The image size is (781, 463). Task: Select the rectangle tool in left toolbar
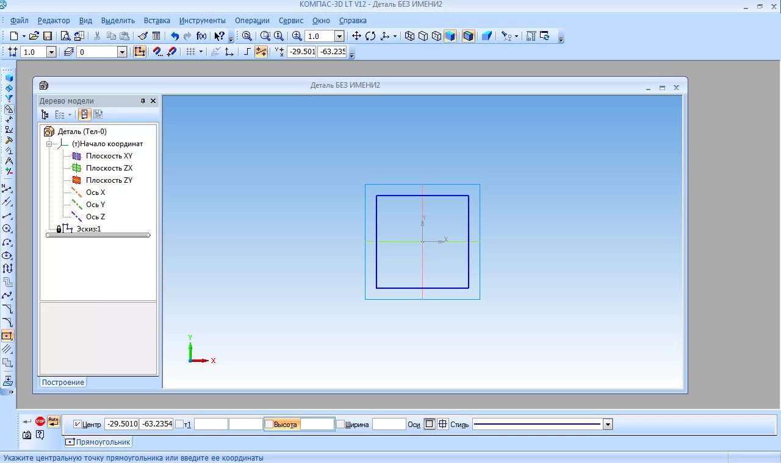point(8,336)
